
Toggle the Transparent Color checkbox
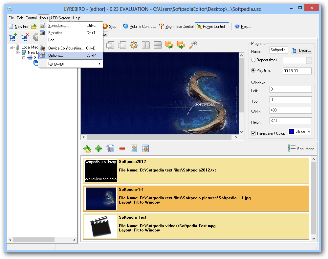(x=253, y=133)
